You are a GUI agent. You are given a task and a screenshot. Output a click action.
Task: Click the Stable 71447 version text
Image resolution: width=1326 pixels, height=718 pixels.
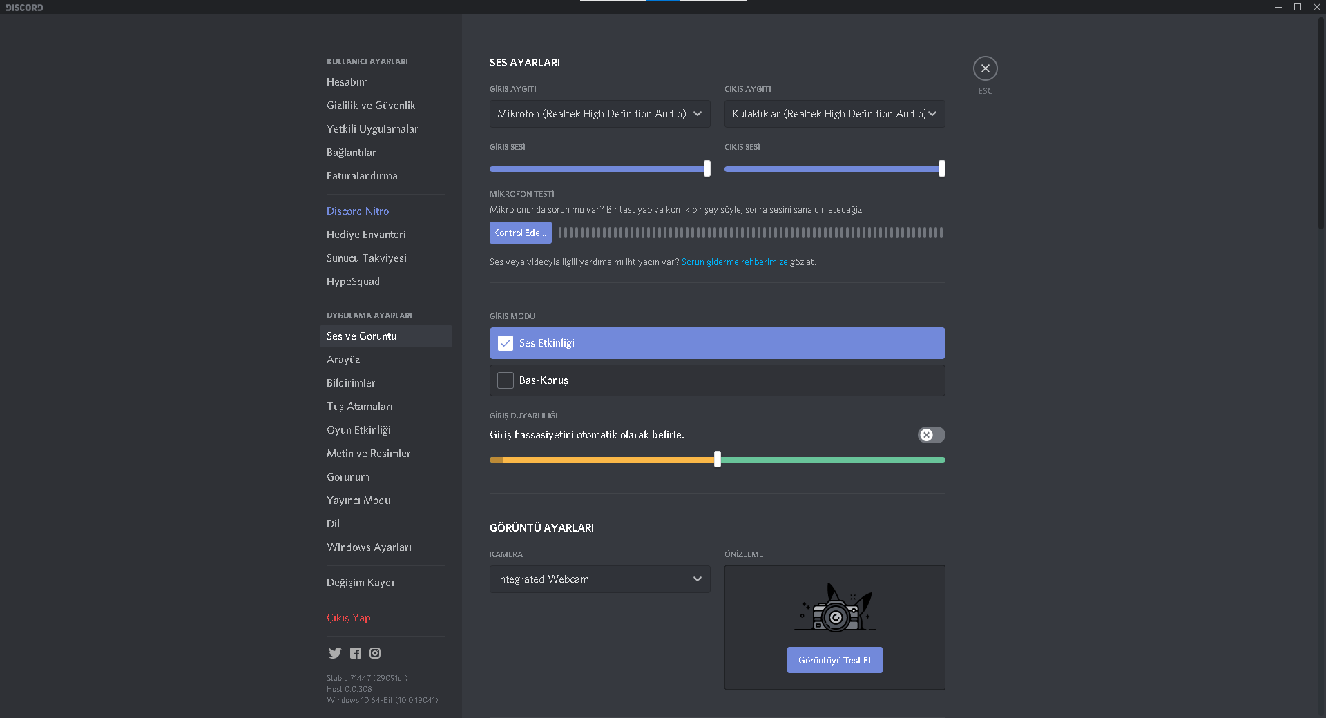point(367,678)
